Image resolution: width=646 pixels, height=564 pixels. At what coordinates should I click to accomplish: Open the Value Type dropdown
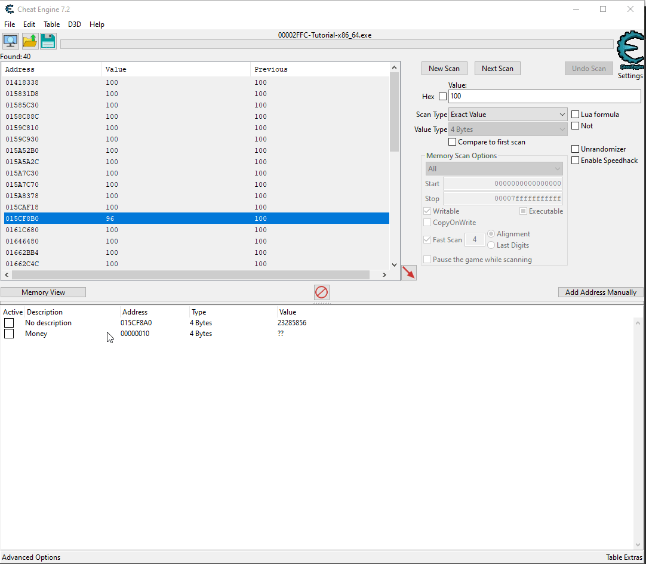coord(508,130)
